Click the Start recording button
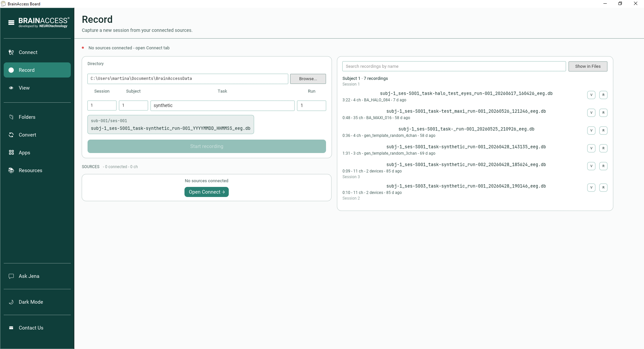Viewport: 644px width, 349px height. pyautogui.click(x=207, y=146)
